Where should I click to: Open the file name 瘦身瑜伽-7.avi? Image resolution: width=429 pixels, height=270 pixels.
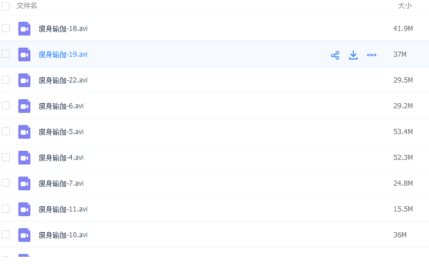point(61,183)
